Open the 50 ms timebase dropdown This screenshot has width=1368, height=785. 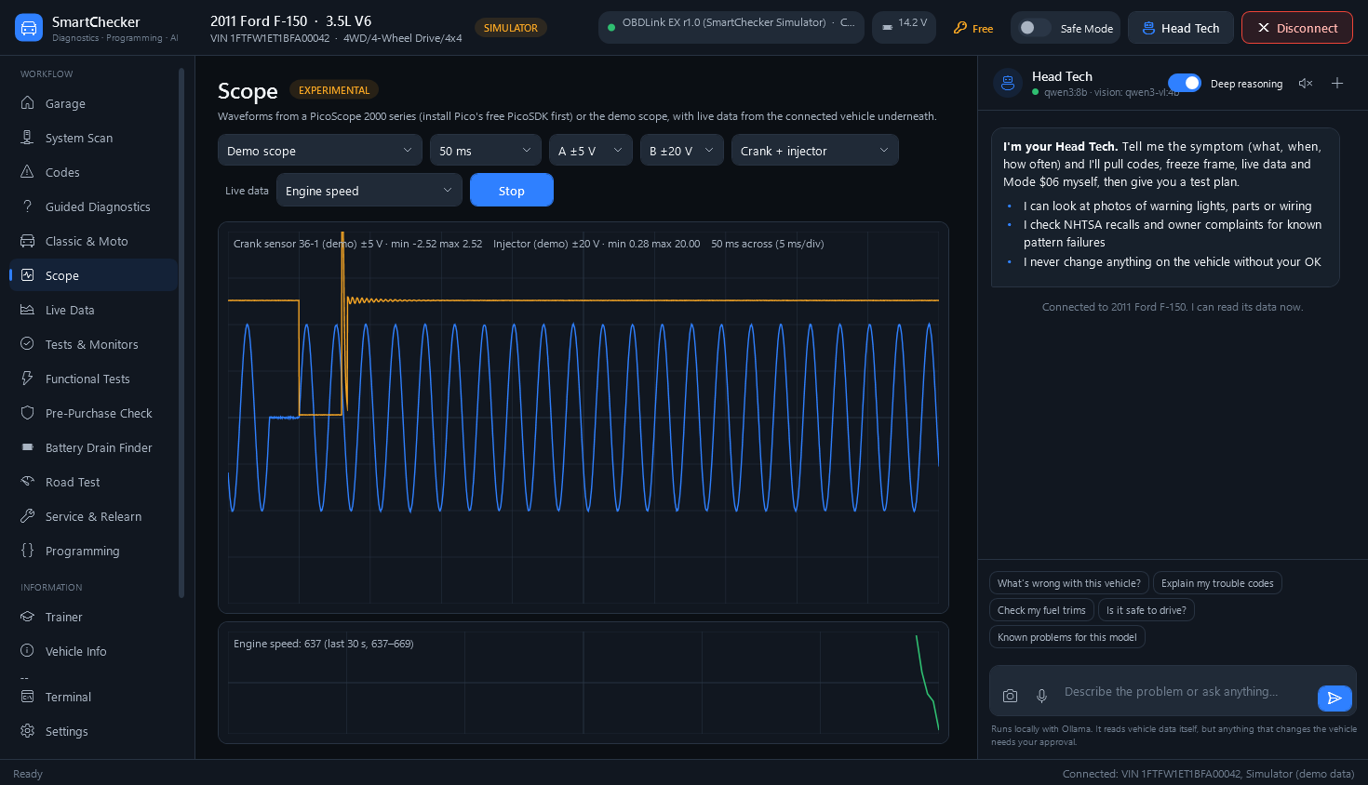(x=486, y=150)
